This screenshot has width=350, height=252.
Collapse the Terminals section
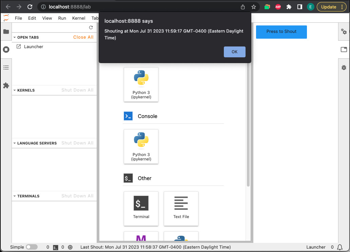click(x=15, y=196)
